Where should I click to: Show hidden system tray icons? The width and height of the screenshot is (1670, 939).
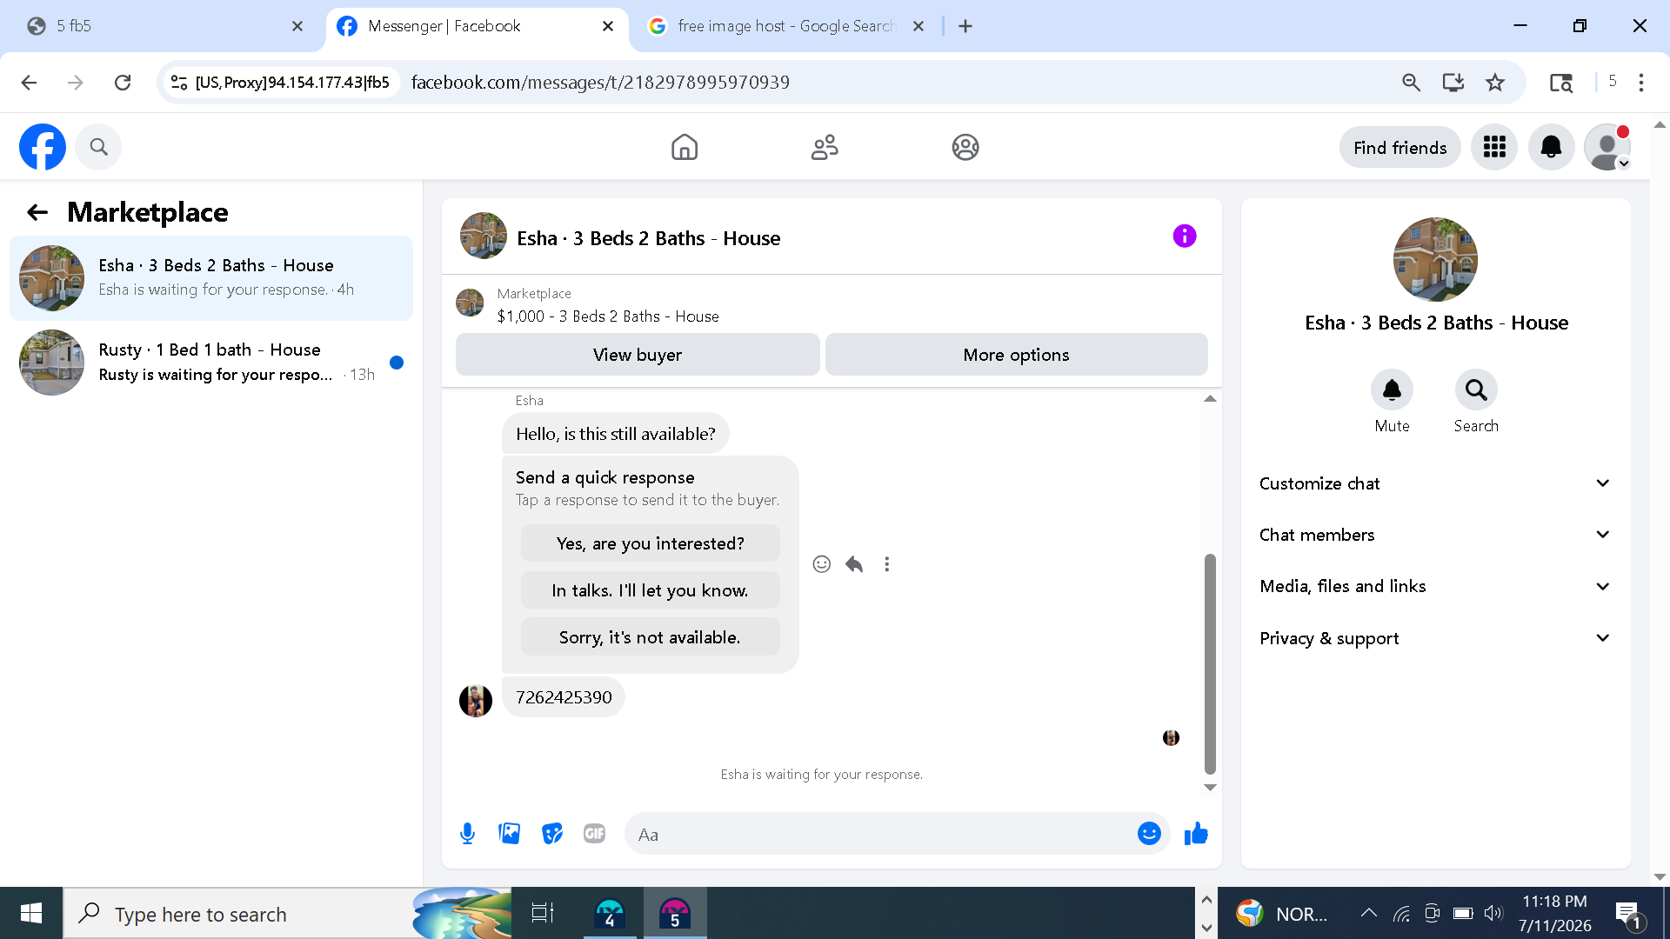tap(1368, 913)
